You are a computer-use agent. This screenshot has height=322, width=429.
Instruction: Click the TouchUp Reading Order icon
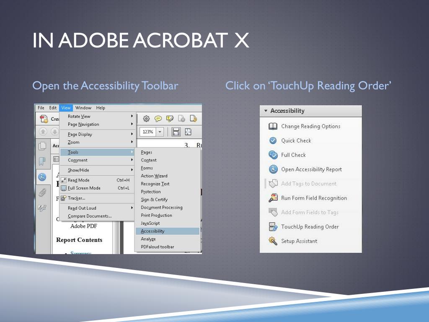(x=273, y=227)
